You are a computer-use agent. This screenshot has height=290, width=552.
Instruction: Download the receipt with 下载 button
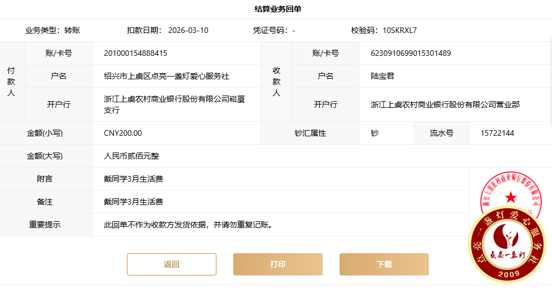click(384, 264)
